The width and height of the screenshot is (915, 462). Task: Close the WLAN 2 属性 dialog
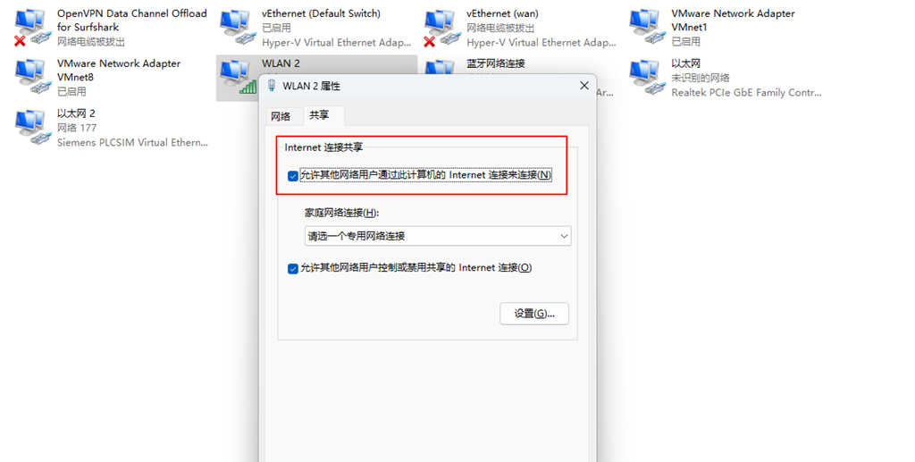pyautogui.click(x=584, y=86)
